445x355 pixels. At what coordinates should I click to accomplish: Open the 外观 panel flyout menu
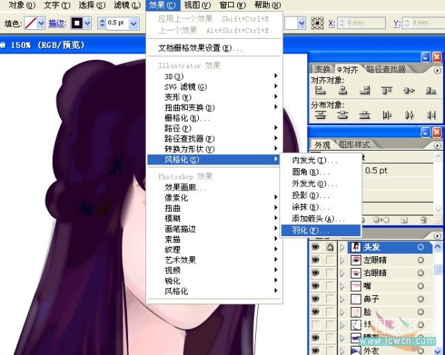437,146
